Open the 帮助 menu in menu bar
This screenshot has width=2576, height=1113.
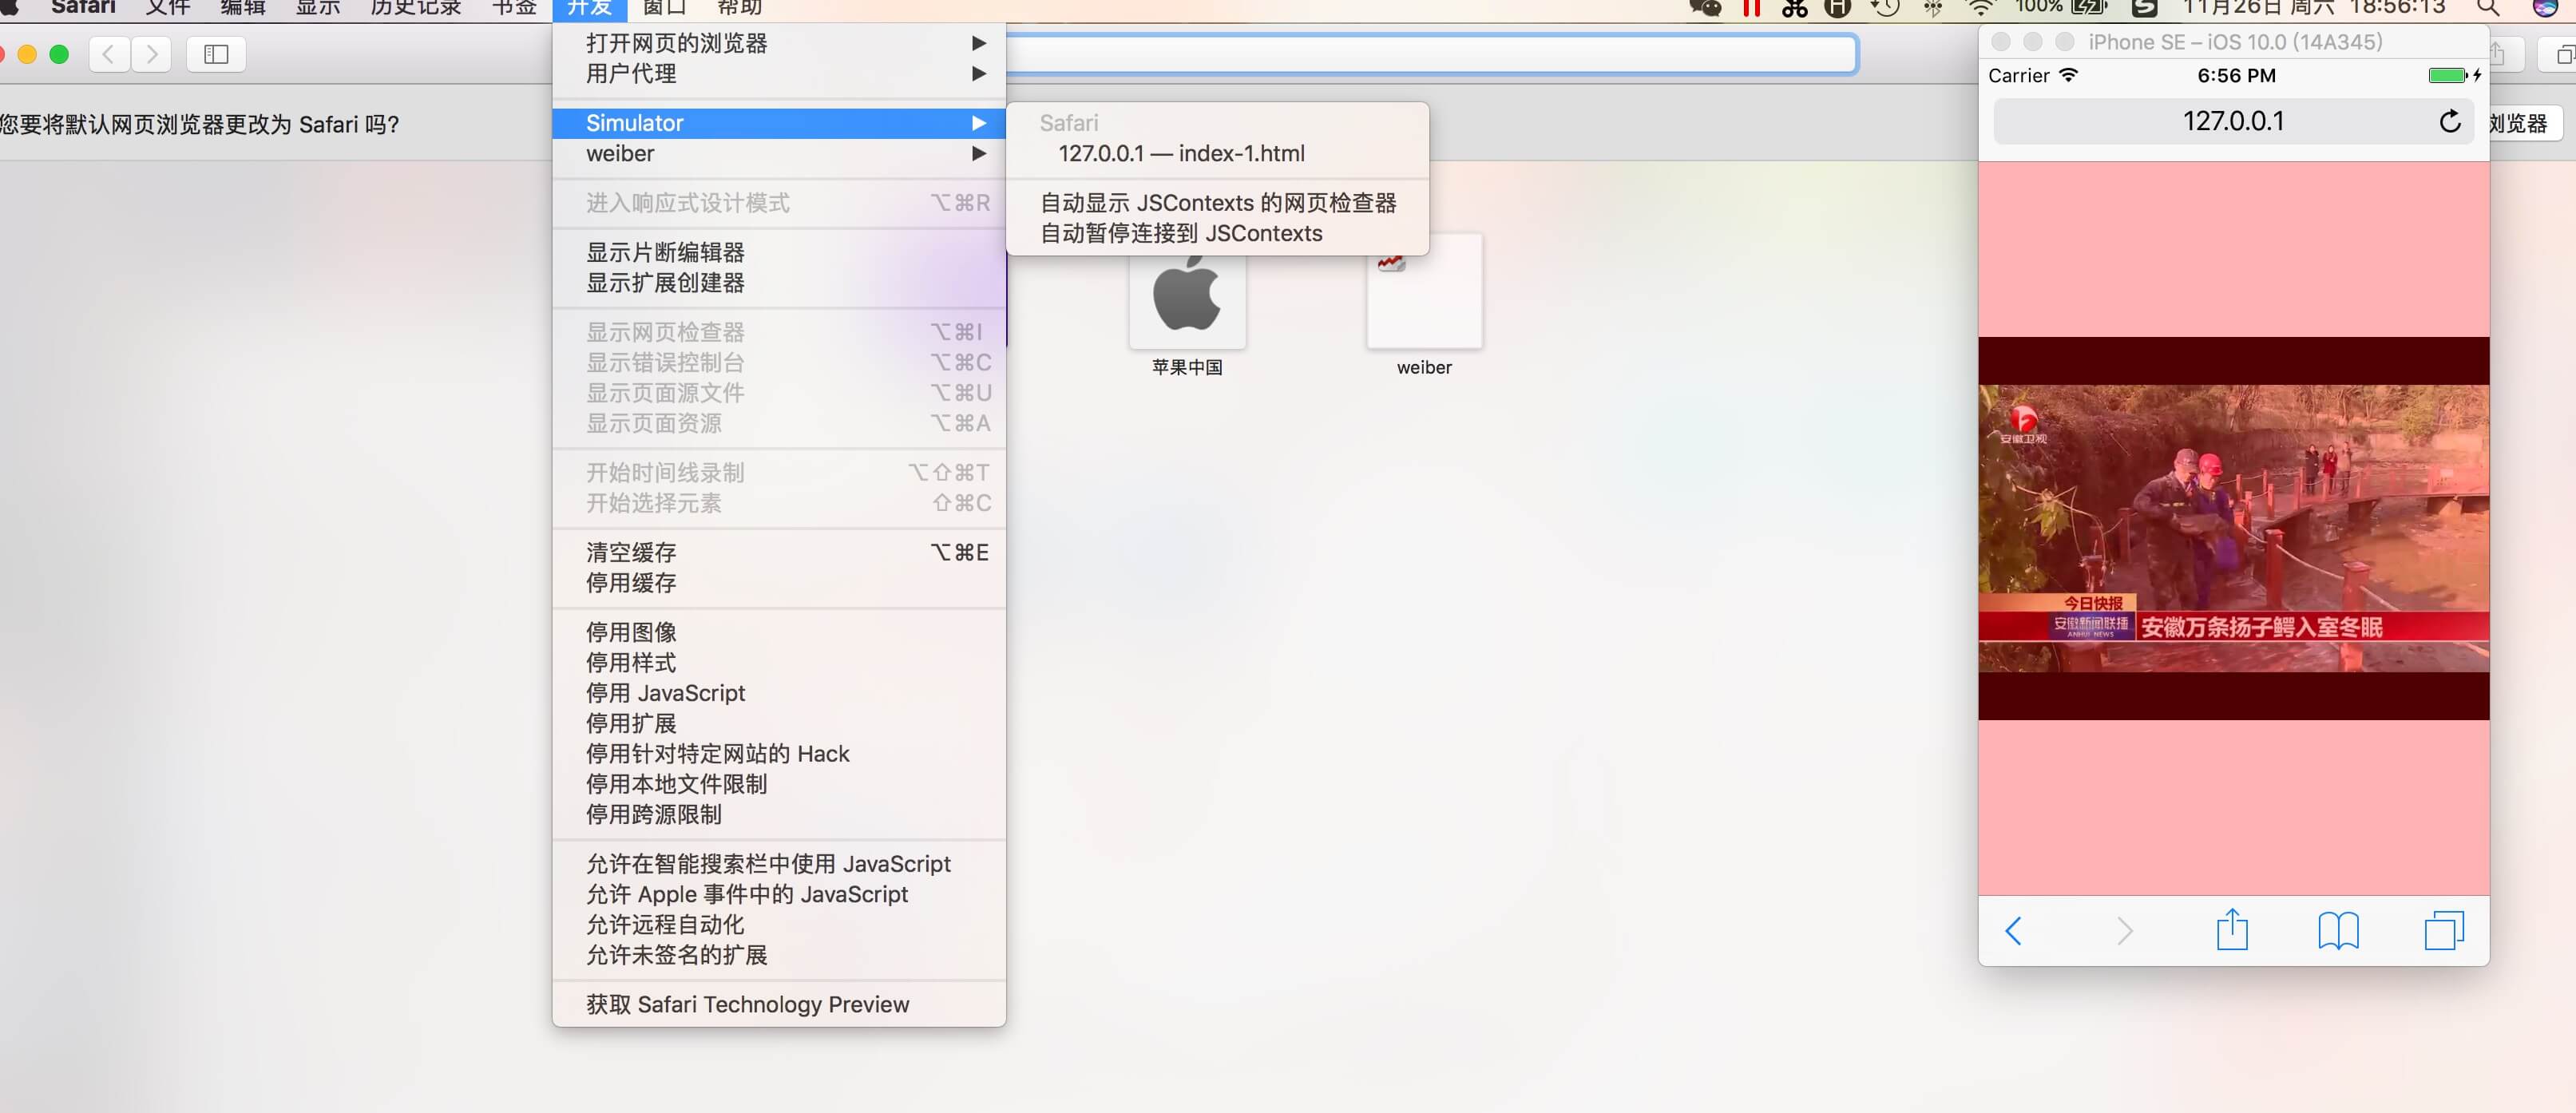point(739,8)
